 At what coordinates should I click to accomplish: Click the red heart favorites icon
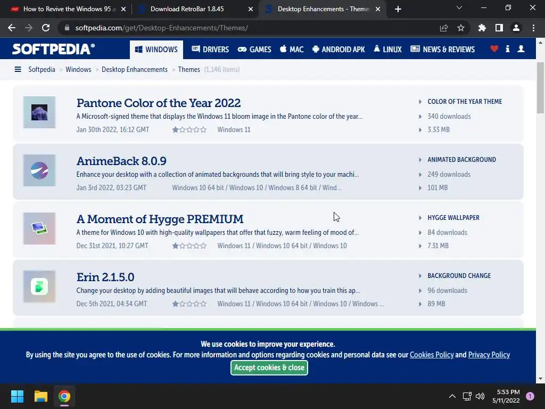pyautogui.click(x=494, y=49)
